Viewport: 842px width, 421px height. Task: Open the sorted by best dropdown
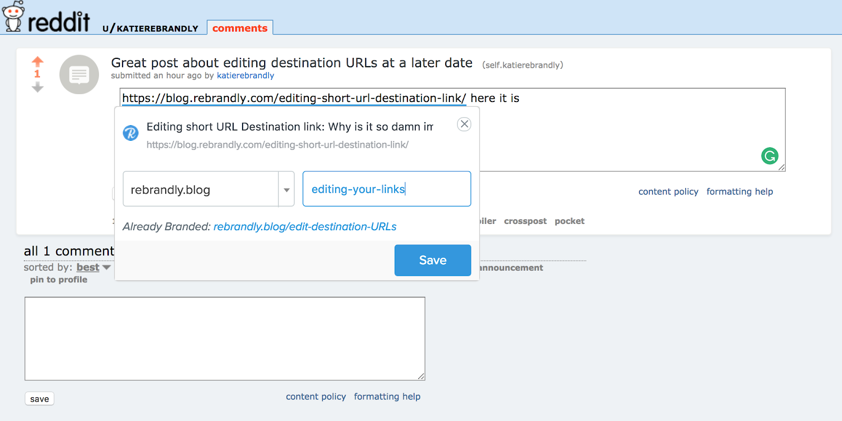click(x=93, y=267)
